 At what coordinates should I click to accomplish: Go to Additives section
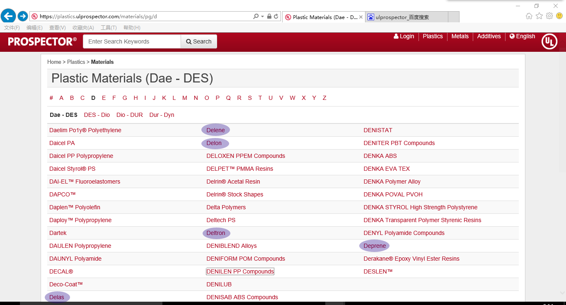coord(489,36)
